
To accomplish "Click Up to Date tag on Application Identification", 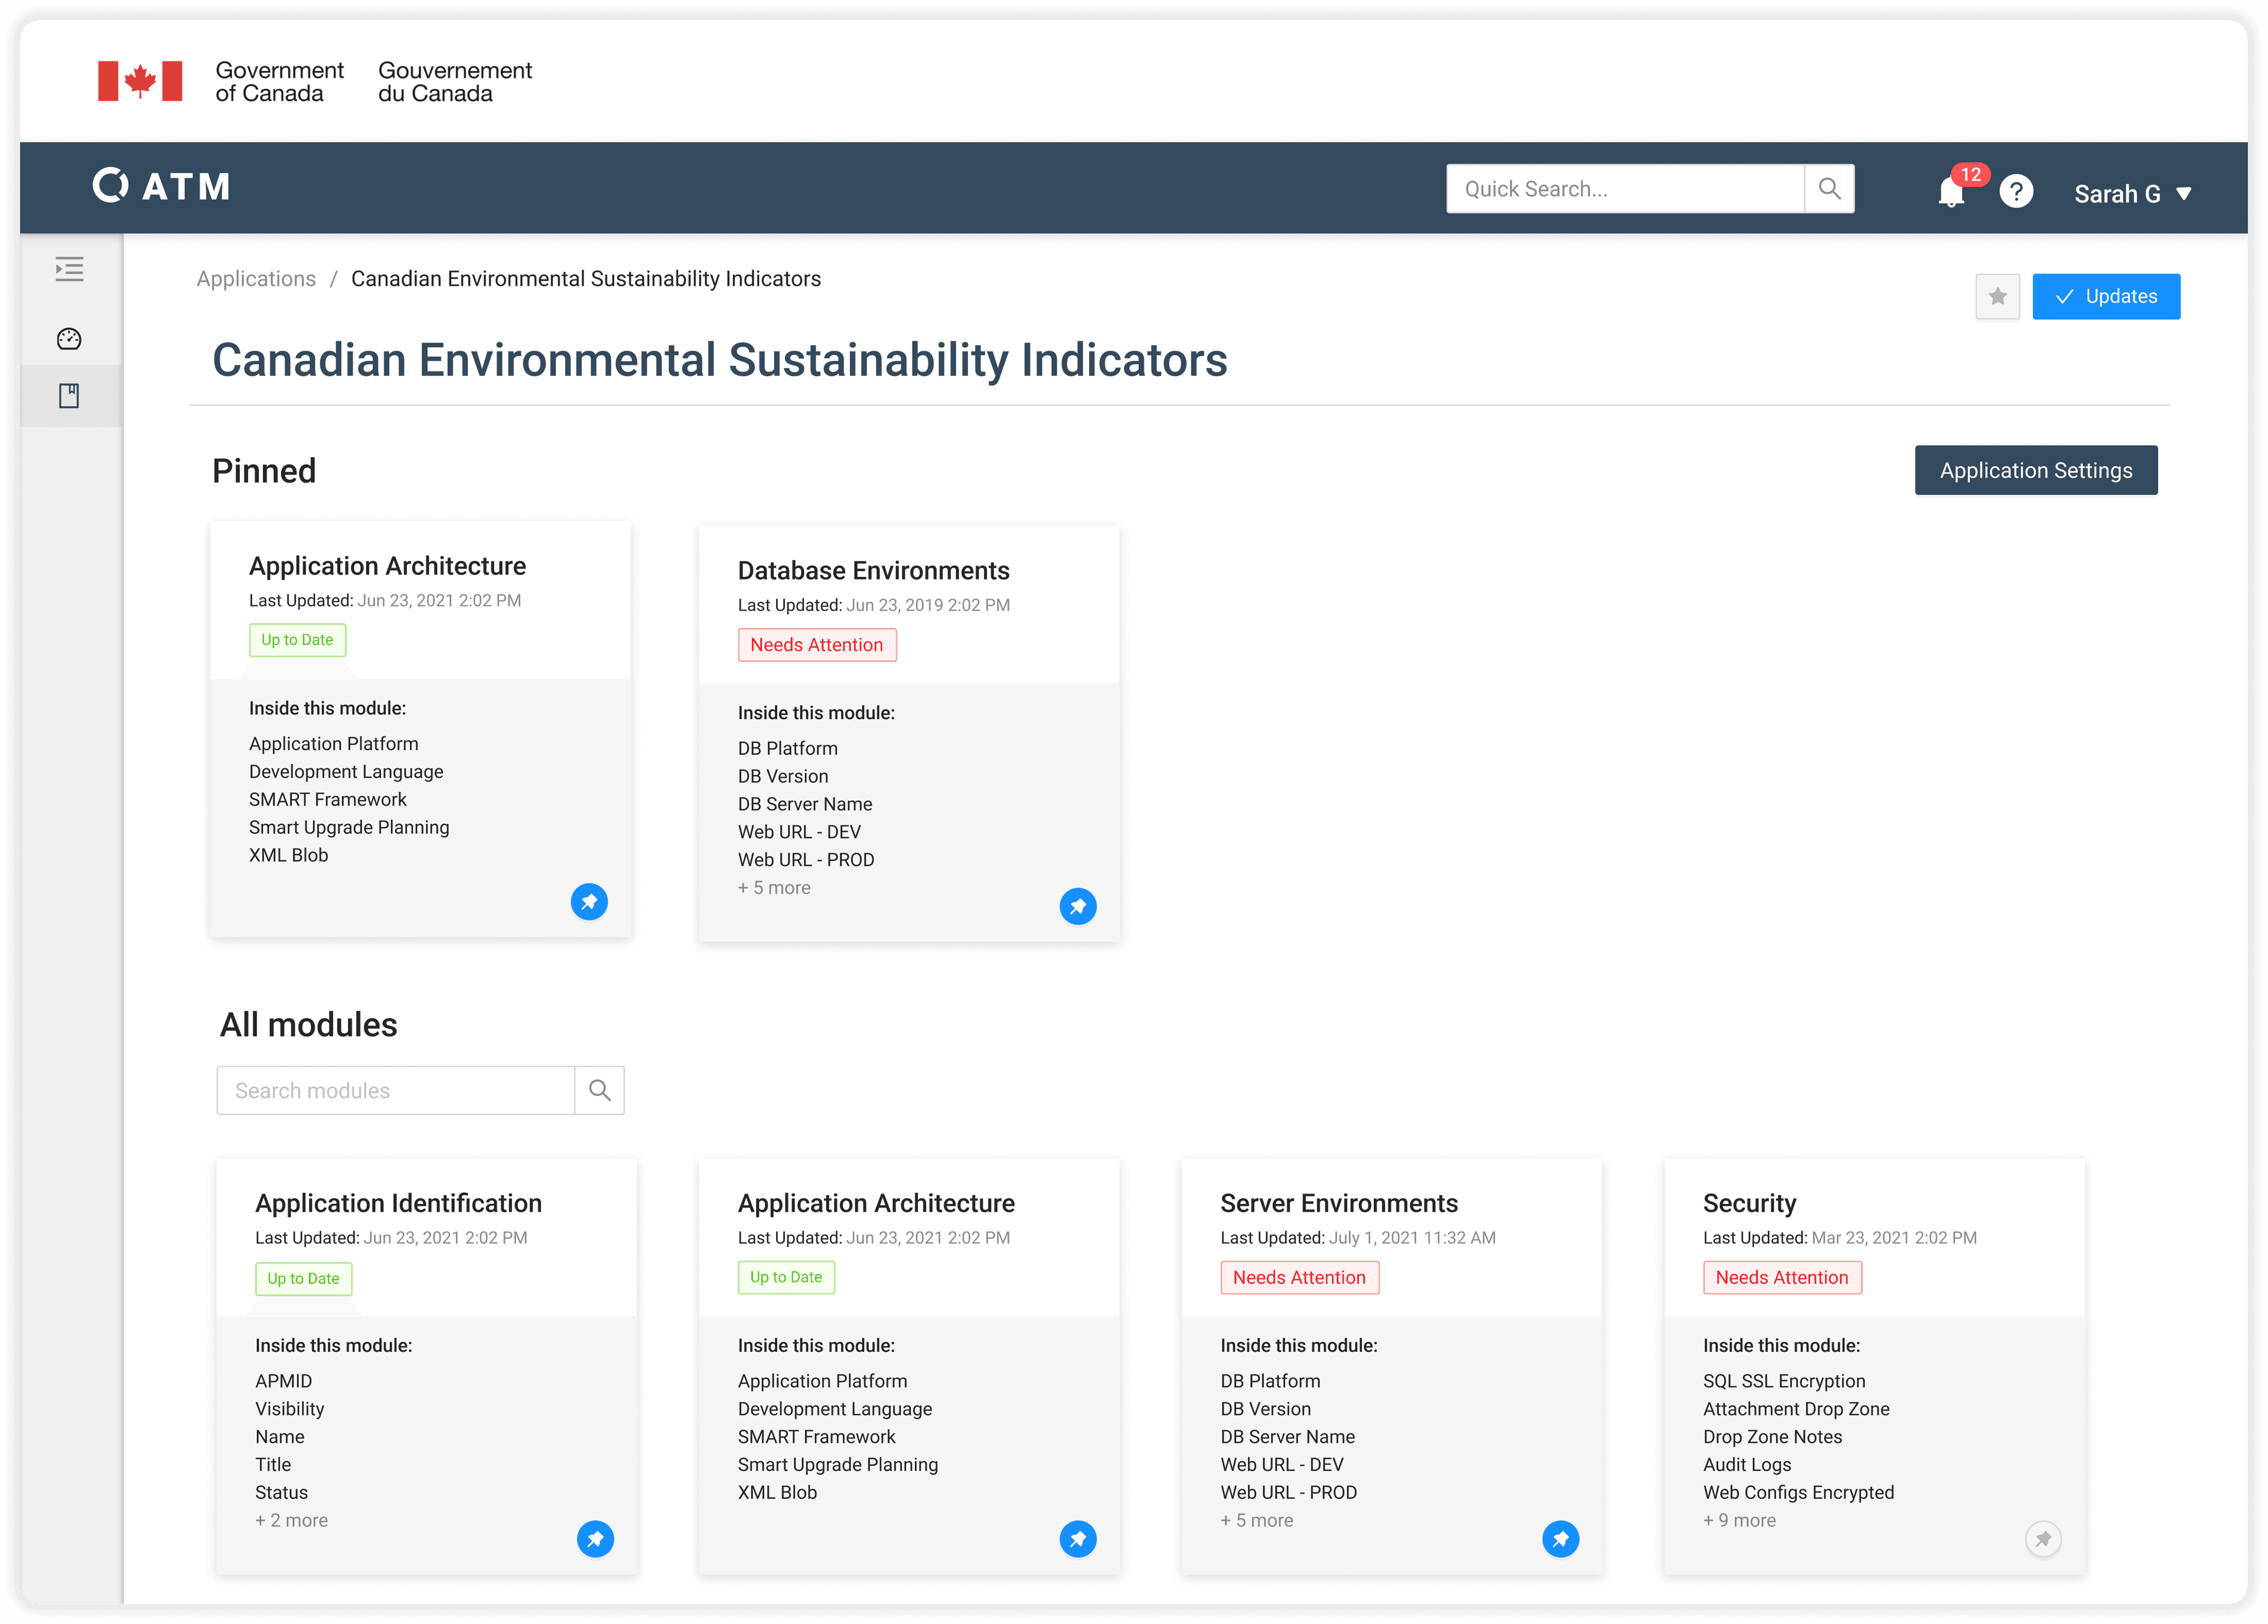I will tap(303, 1278).
